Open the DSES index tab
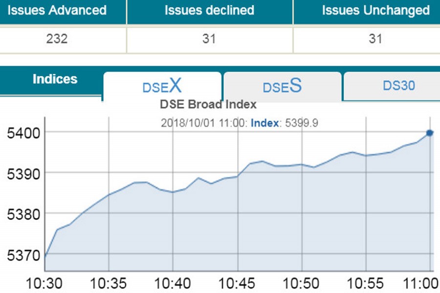This screenshot has width=440, height=293. [282, 86]
